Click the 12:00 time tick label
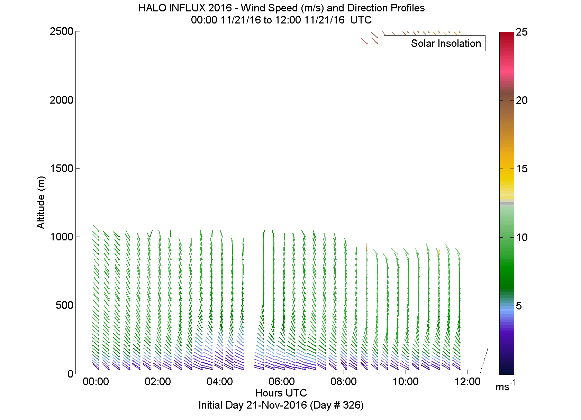 tap(467, 382)
